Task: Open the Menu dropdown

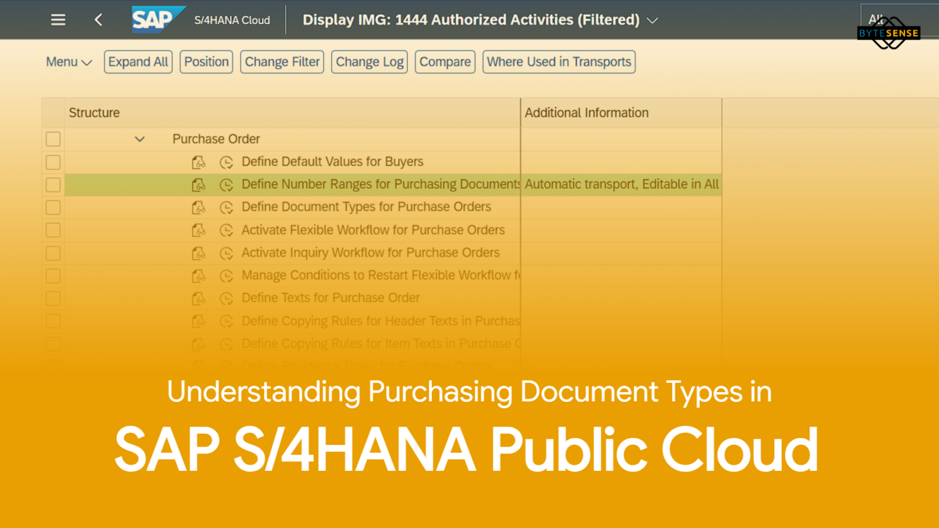Action: 68,62
